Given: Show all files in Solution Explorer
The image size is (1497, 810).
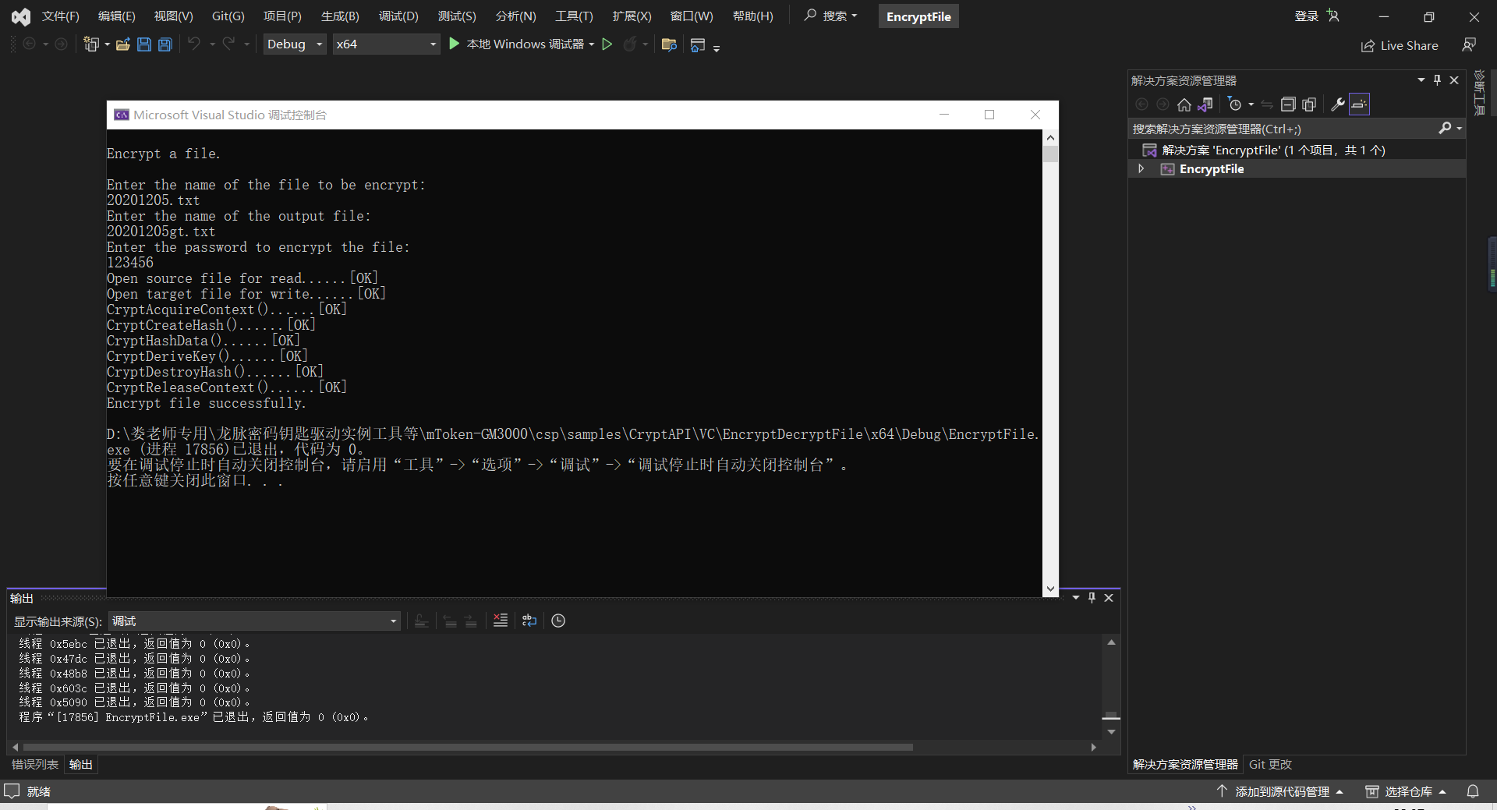Looking at the screenshot, I should click(x=1309, y=104).
